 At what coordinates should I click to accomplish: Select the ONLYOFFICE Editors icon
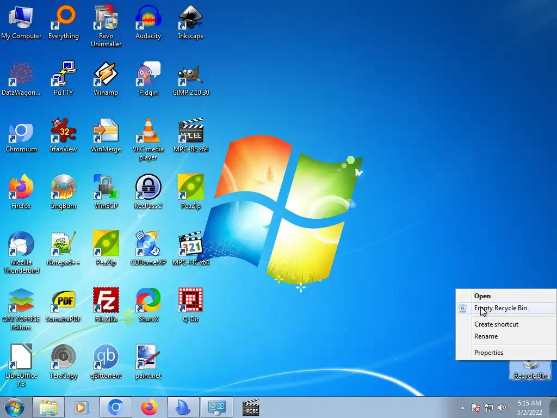coord(21,309)
